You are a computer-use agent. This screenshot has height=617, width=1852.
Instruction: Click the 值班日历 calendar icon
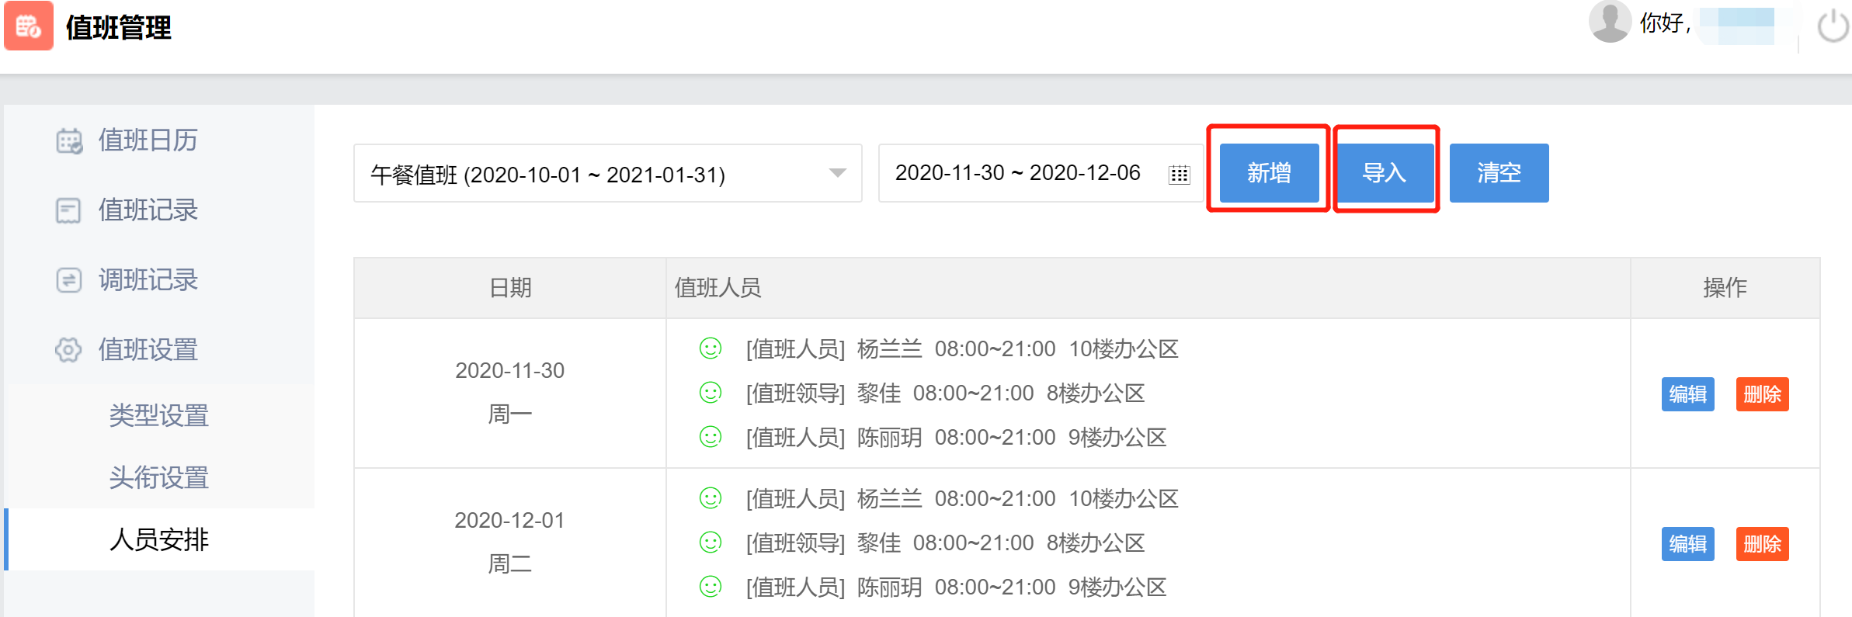[x=69, y=141]
